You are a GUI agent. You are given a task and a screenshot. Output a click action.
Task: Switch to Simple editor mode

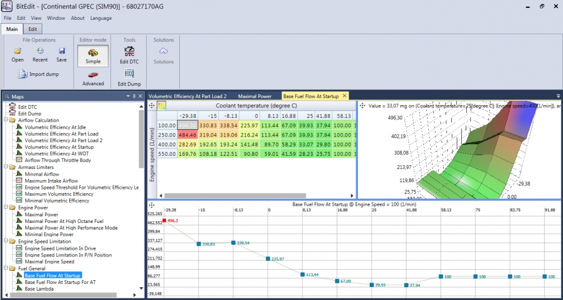pyautogui.click(x=93, y=56)
